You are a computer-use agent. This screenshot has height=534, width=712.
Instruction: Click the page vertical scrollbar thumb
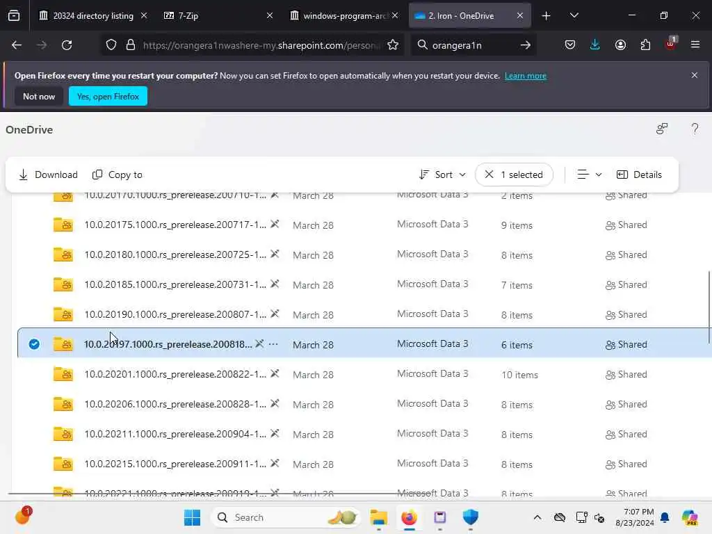(x=709, y=307)
